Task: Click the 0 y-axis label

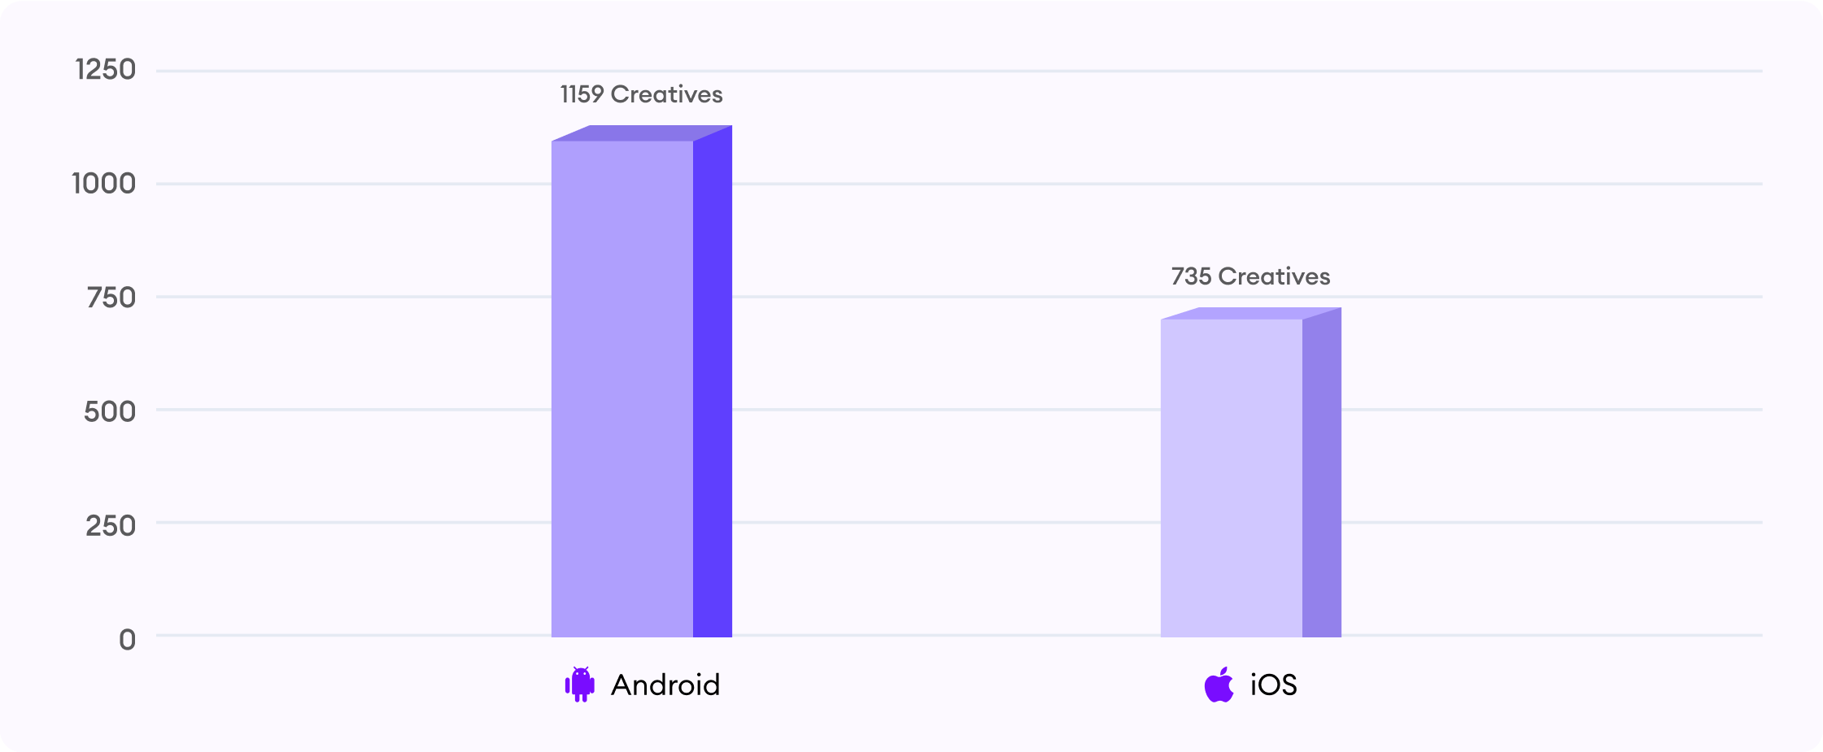Action: 127,640
